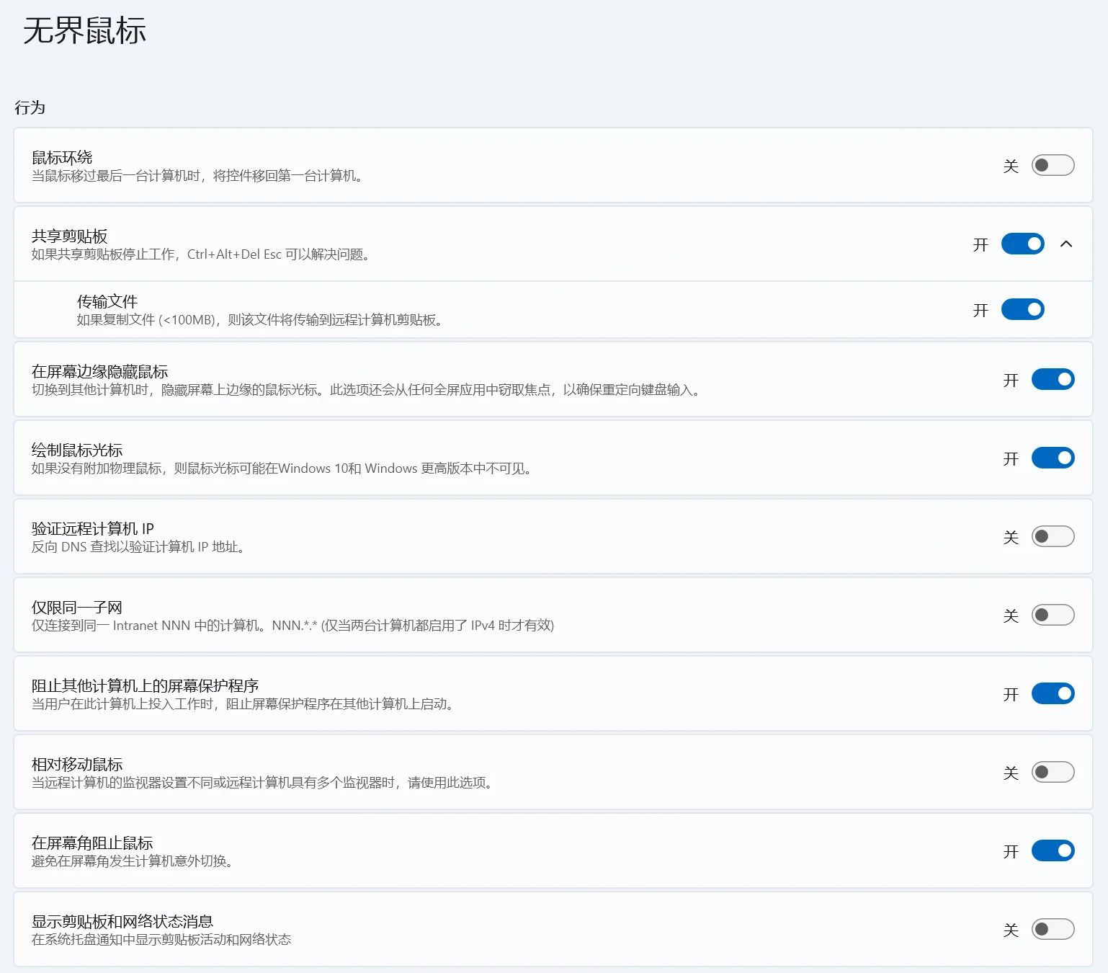This screenshot has width=1108, height=973.
Task: Turn on 仅限同一子网 toggle
Action: pyautogui.click(x=1053, y=615)
